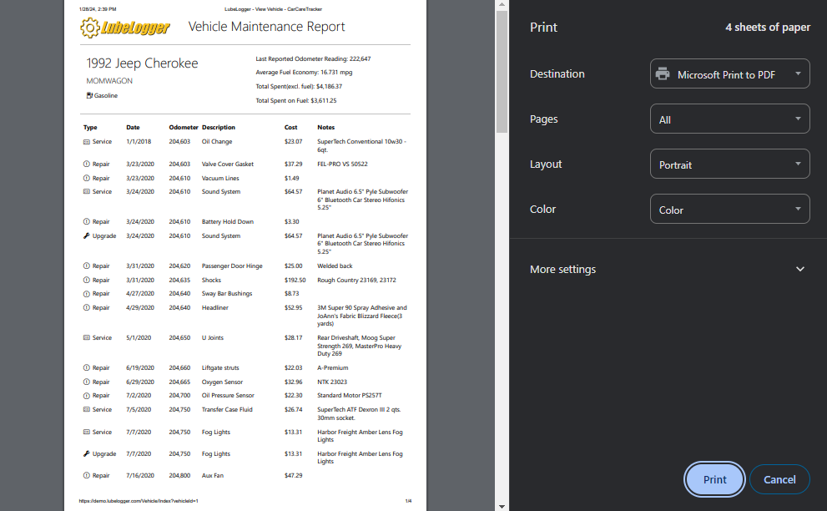This screenshot has height=511, width=827.
Task: Click the printer icon in Destination field
Action: point(663,74)
